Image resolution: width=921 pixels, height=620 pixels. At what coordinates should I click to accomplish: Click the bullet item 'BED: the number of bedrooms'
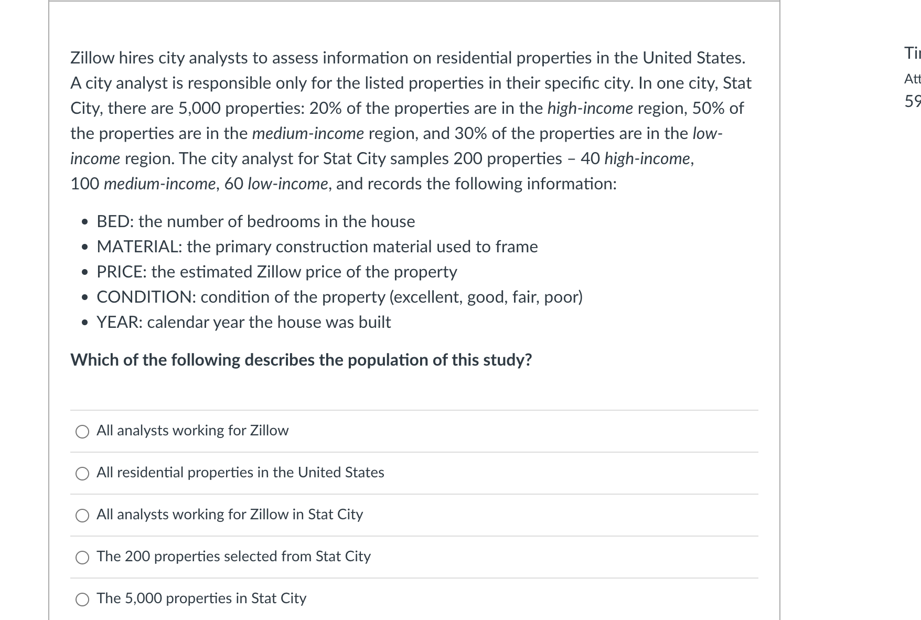[255, 221]
